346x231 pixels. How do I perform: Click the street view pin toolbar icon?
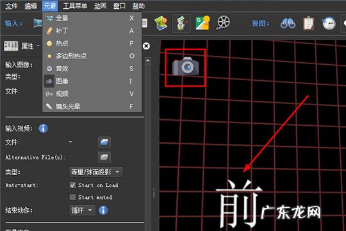click(x=181, y=23)
